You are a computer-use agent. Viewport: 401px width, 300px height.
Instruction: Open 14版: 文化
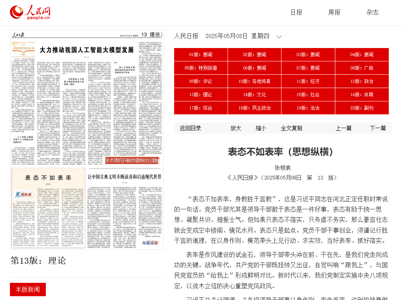point(254,95)
